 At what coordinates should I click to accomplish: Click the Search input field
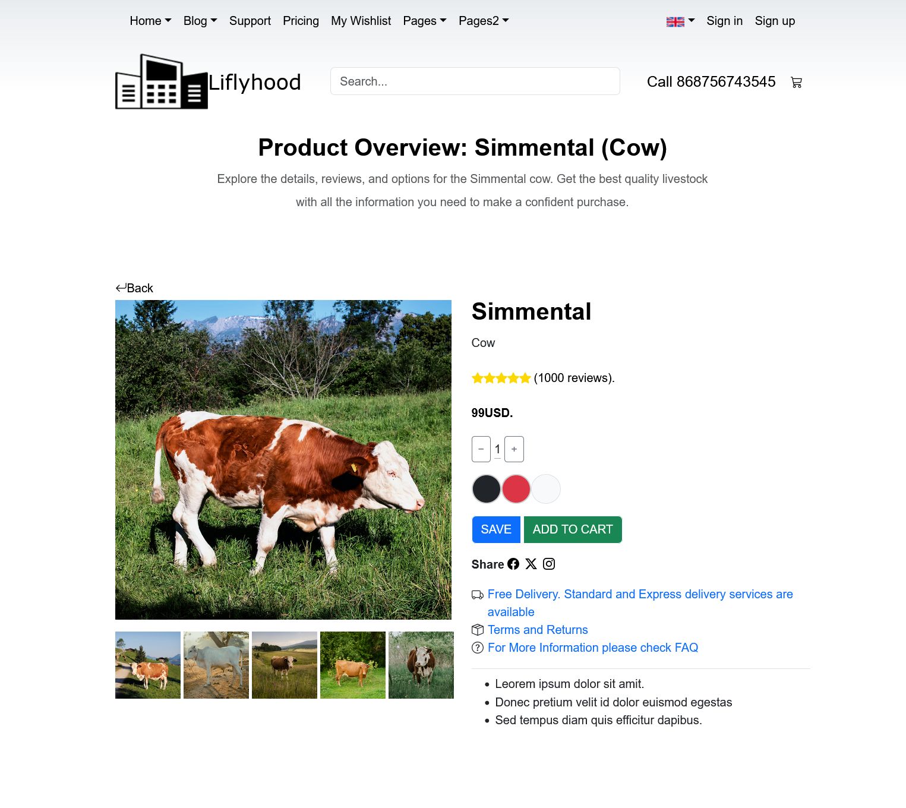[475, 81]
